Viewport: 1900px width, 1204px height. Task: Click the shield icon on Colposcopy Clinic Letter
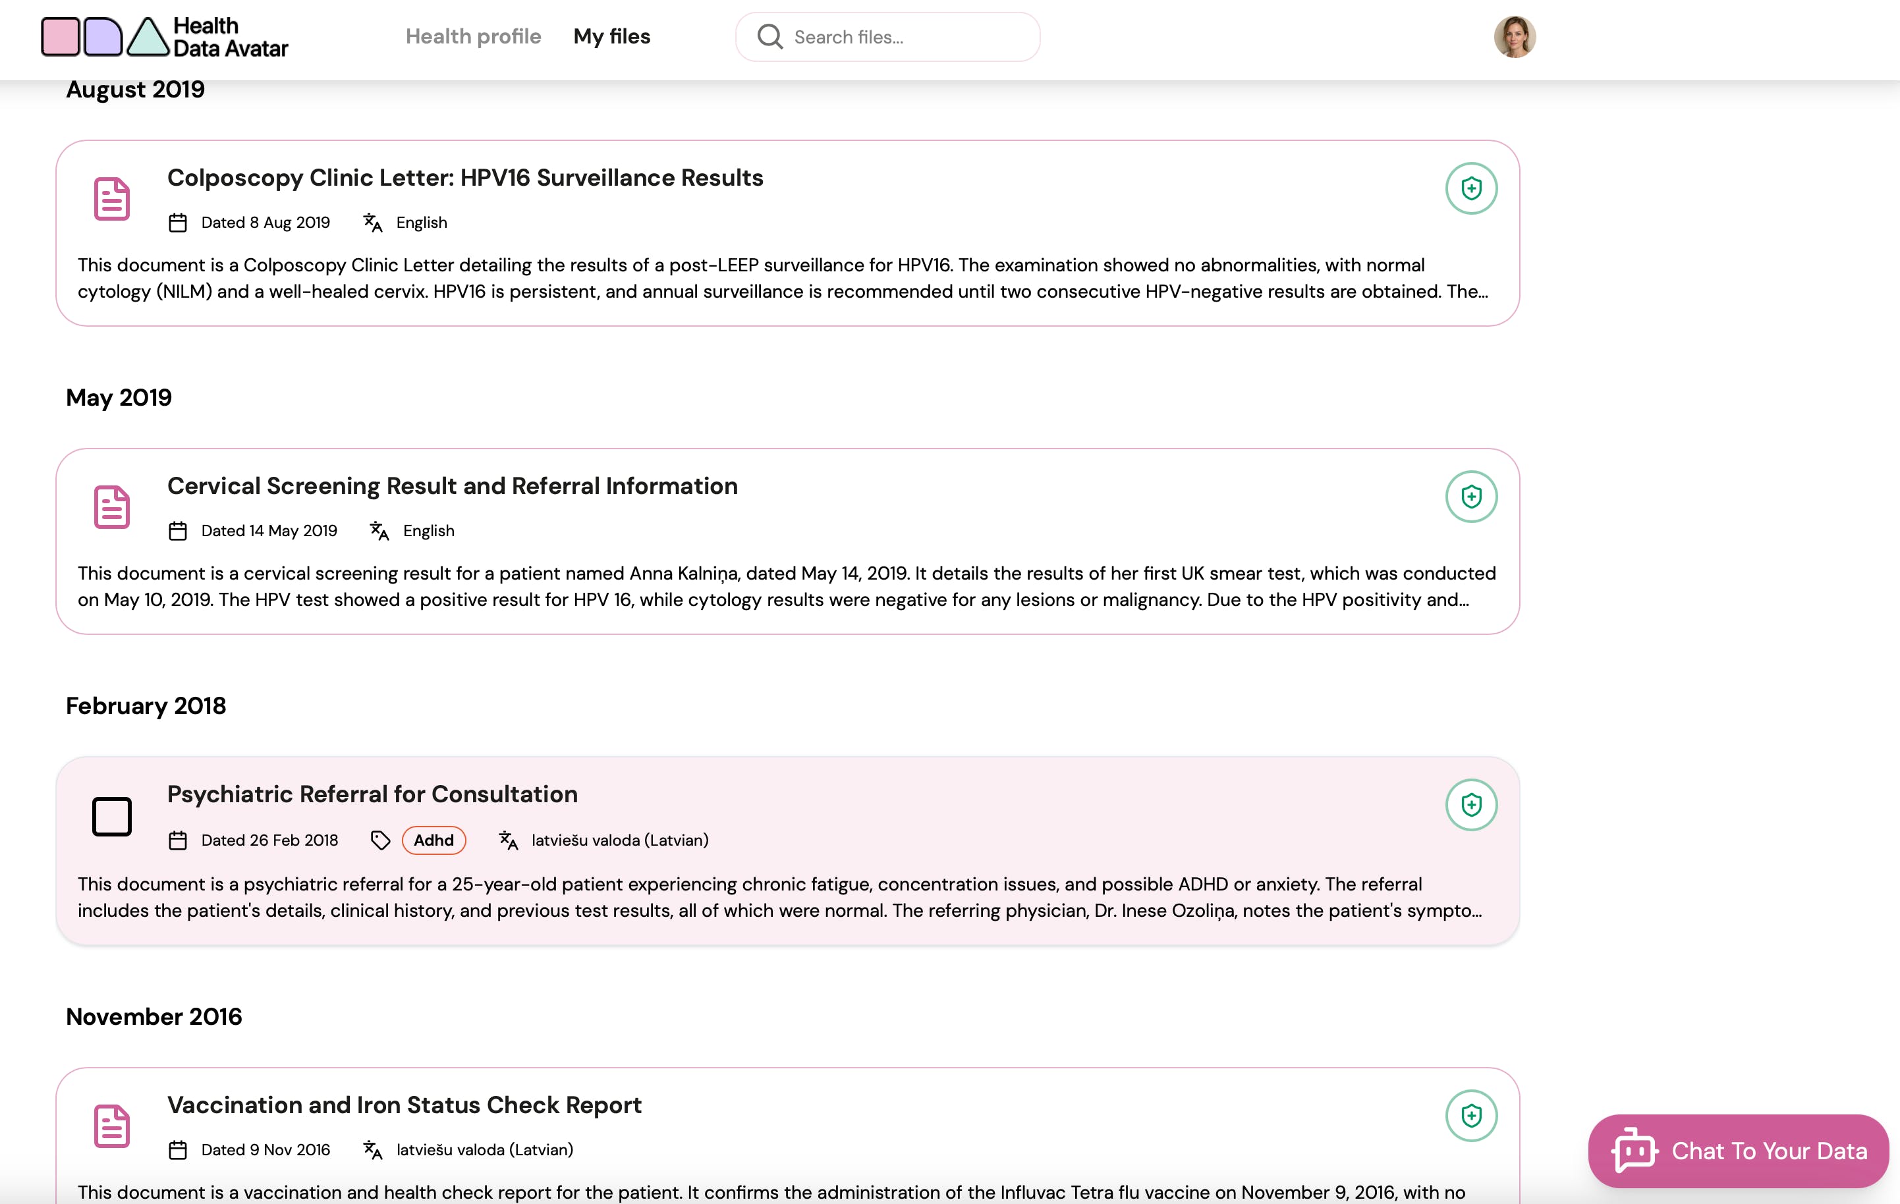pyautogui.click(x=1470, y=188)
